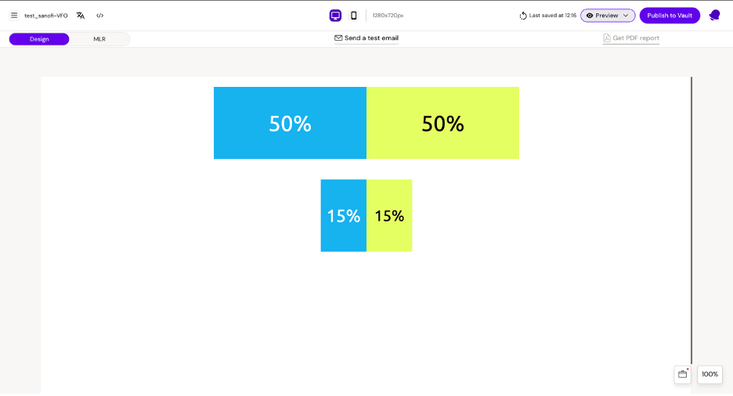Image resolution: width=733 pixels, height=396 pixels.
Task: Click Get PDF report link
Action: click(631, 38)
